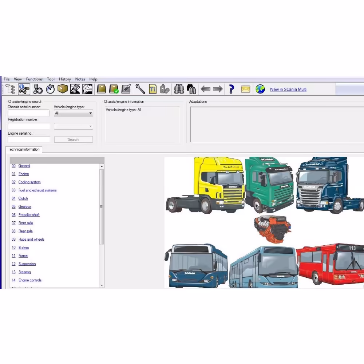Open the plain brown book icon
Image resolution: width=364 pixels, height=364 pixels.
101,89
